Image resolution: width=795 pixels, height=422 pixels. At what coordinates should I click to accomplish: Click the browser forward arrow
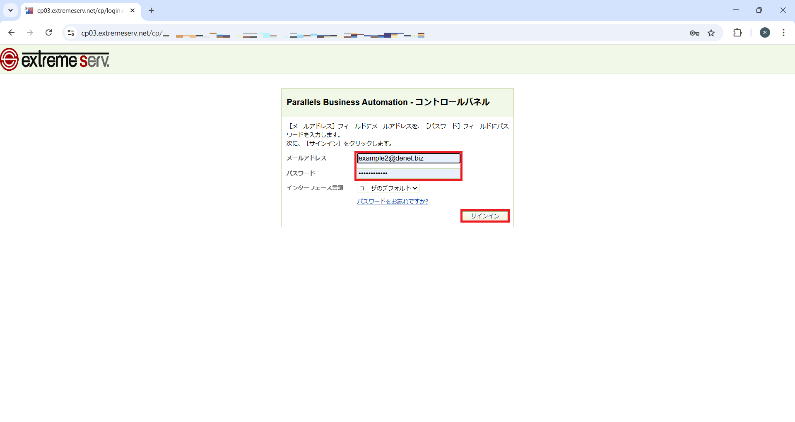tap(30, 33)
